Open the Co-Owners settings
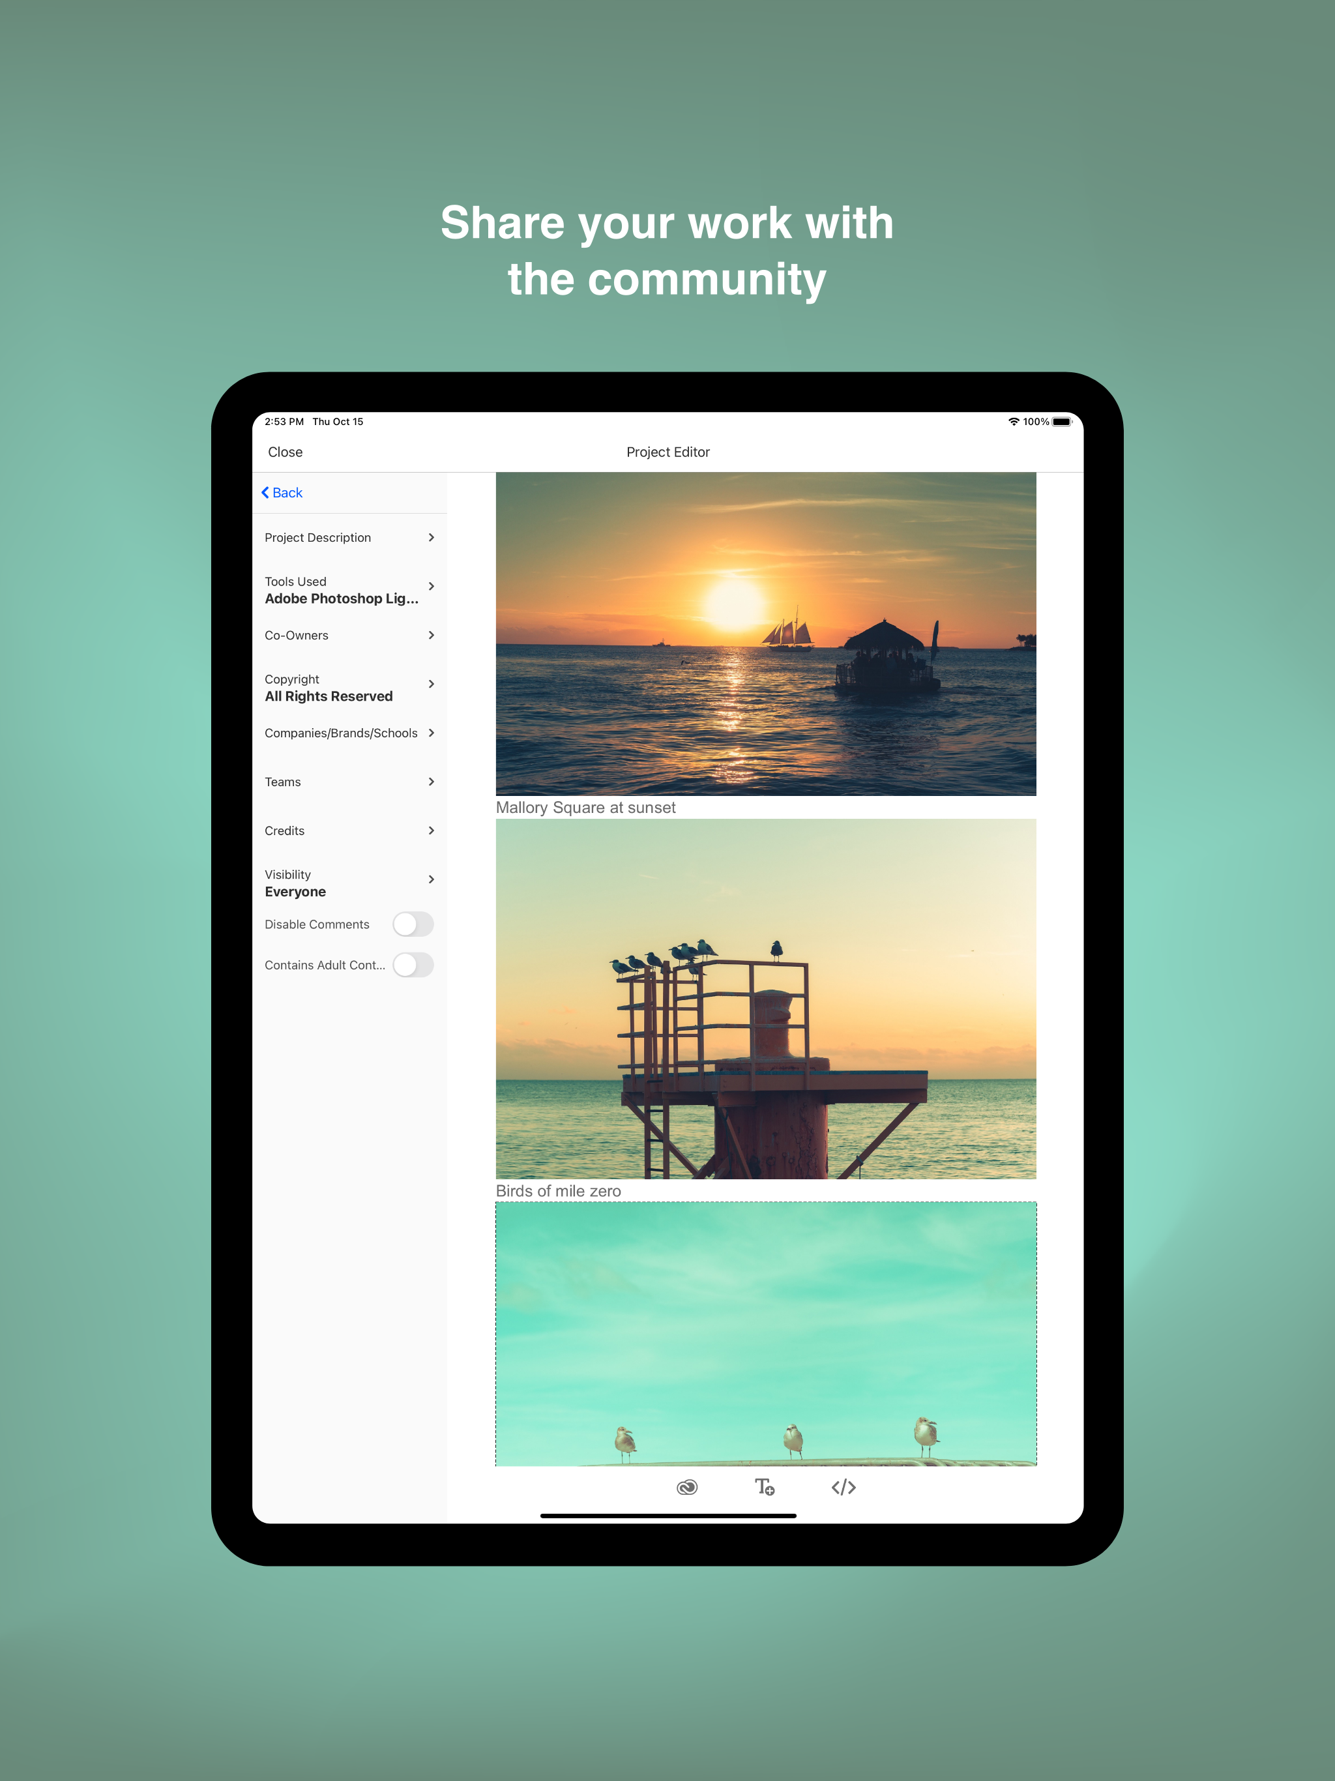Viewport: 1335px width, 1781px height. coord(350,635)
